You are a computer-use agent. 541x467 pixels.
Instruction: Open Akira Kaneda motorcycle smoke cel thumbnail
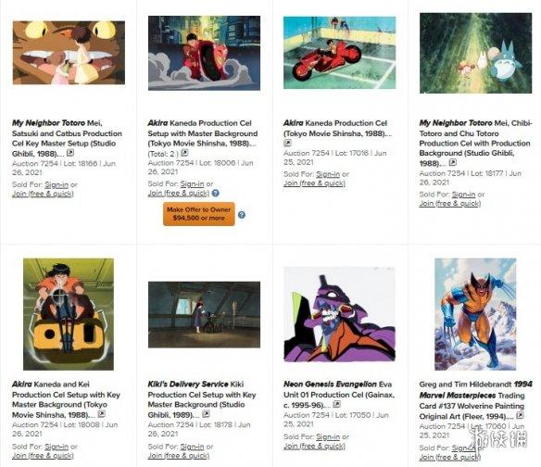pyautogui.click(x=204, y=53)
